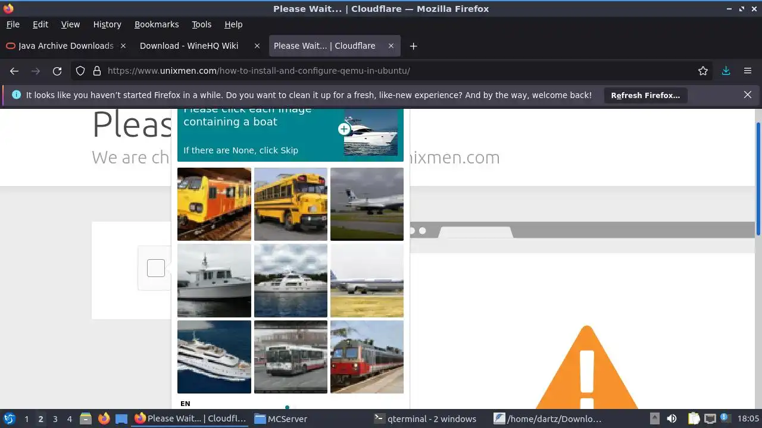Dismiss the Refresh Firefox notification bar
Screen dimensions: 762x428
(x=748, y=95)
